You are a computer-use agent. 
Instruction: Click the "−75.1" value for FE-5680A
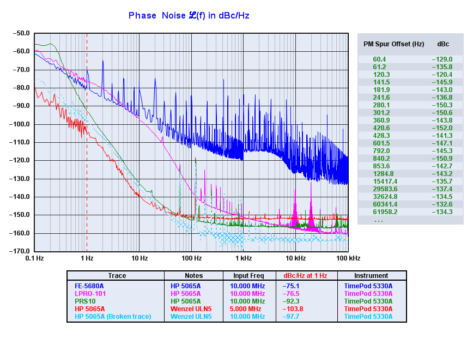click(291, 286)
